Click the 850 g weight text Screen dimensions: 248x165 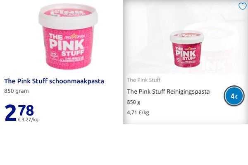click(134, 102)
